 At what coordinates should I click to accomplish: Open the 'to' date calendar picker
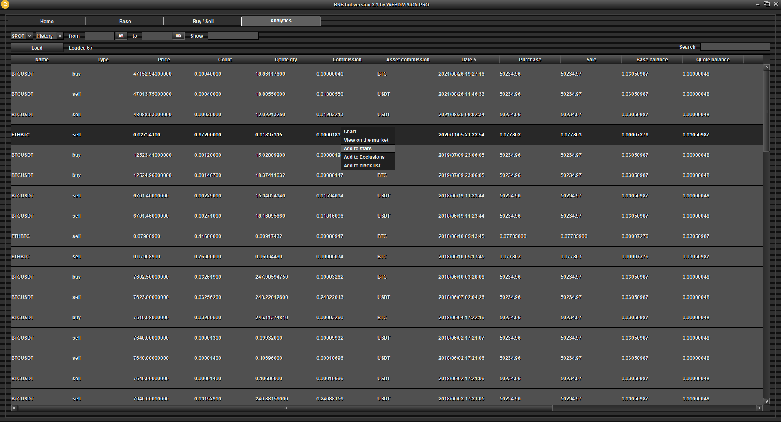pyautogui.click(x=178, y=36)
